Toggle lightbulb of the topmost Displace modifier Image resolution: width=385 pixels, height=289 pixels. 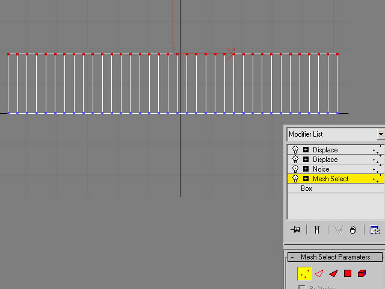click(x=295, y=149)
